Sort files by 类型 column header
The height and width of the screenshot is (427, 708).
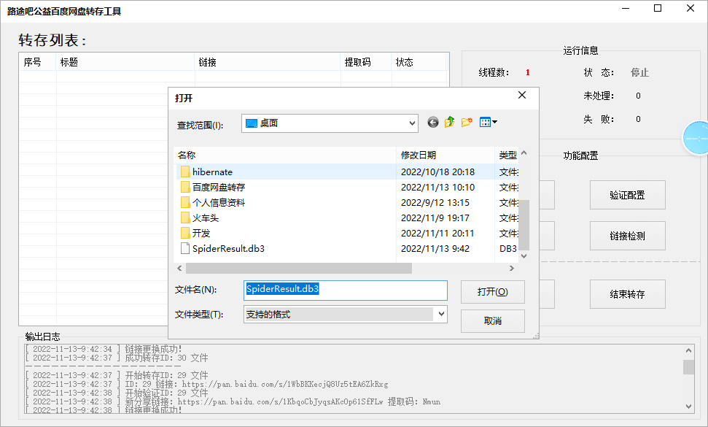(x=507, y=155)
